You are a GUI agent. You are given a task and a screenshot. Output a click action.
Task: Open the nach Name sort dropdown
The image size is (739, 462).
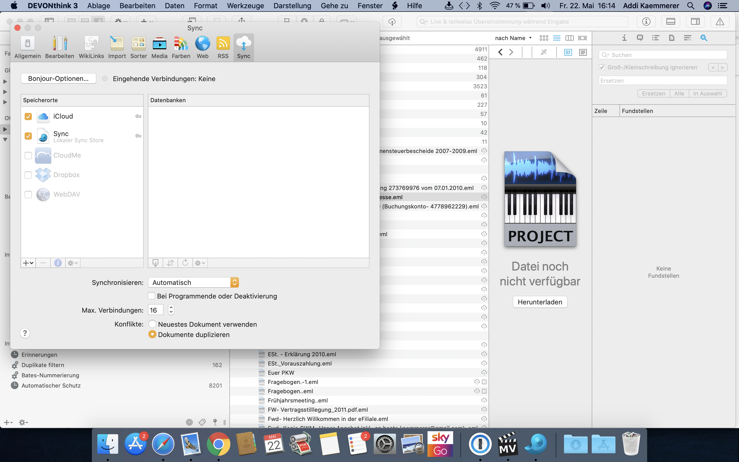[513, 38]
